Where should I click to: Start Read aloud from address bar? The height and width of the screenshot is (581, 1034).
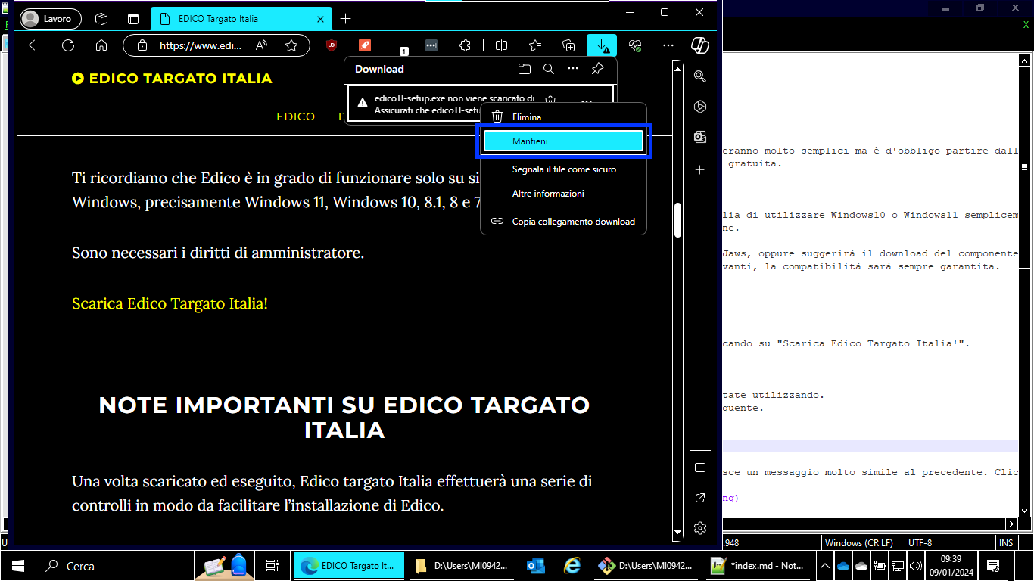262,45
